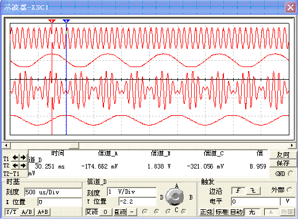Image resolution: width=298 pixels, height=219 pixels.
Task: Move cursor T2 left with arrow
Action: point(16,166)
